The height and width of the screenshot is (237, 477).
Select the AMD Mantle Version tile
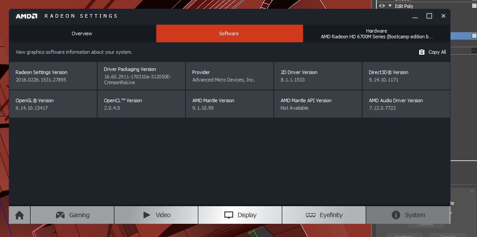(230, 104)
